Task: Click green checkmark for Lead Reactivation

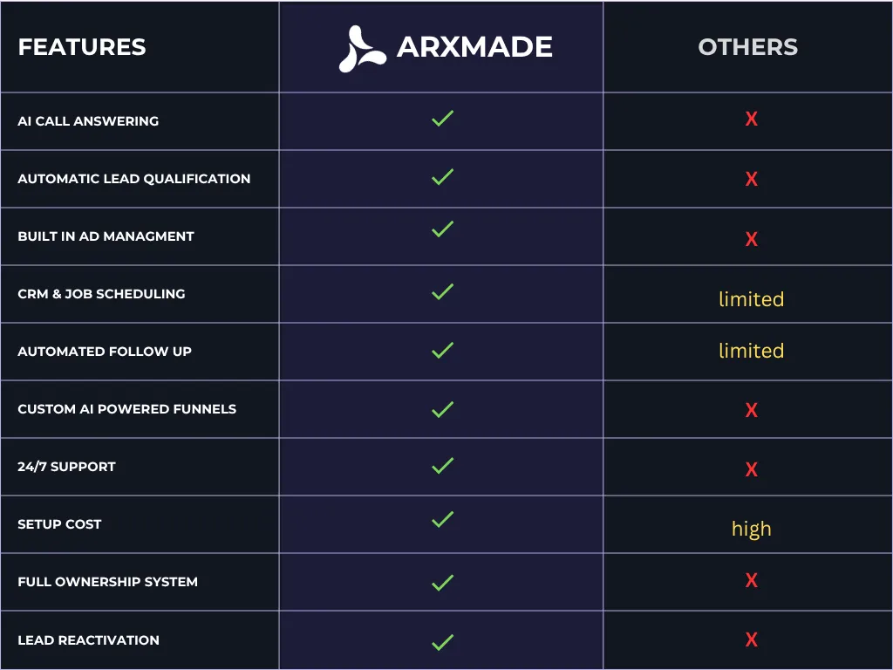Action: tap(442, 642)
